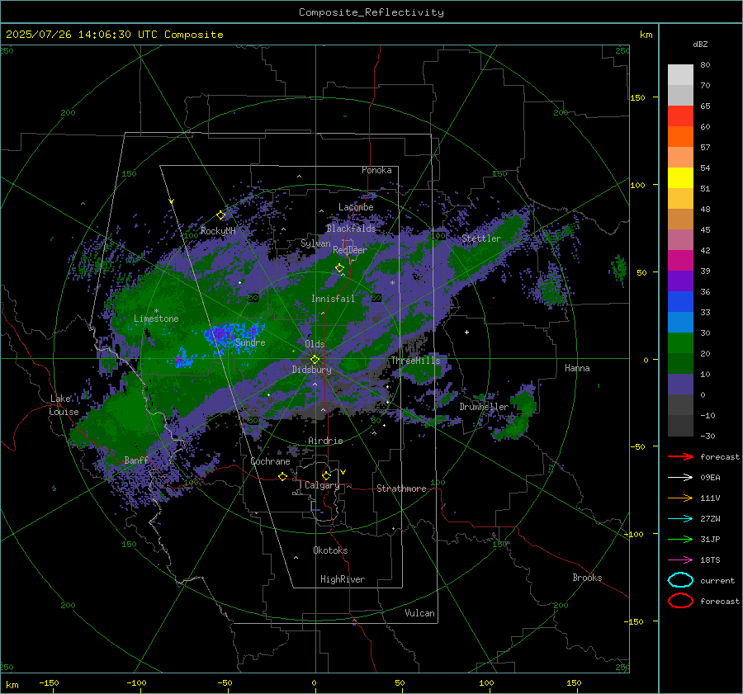Viewport: 743px width, 694px height.
Task: Click the 09EA legend label text
Action: point(710,478)
